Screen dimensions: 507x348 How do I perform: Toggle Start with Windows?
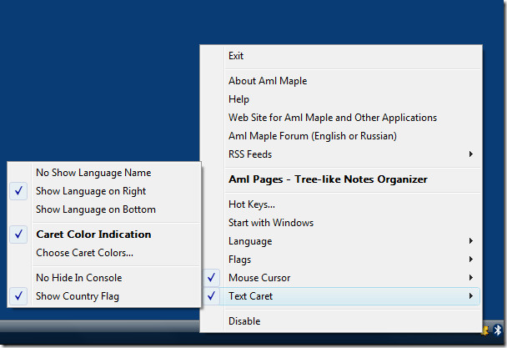tap(341, 223)
